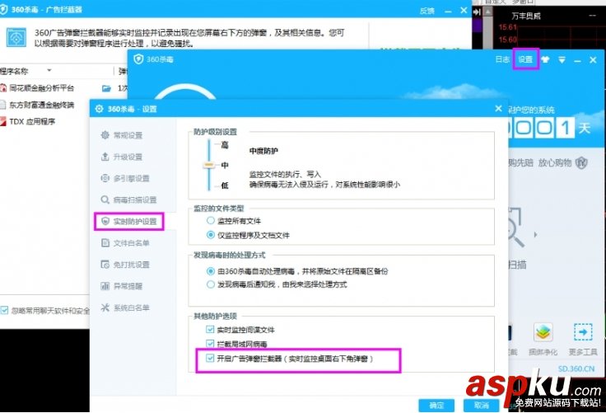Click the magnifier icon beside 病毒扫描设置
The height and width of the screenshot is (413, 606).
(x=105, y=199)
